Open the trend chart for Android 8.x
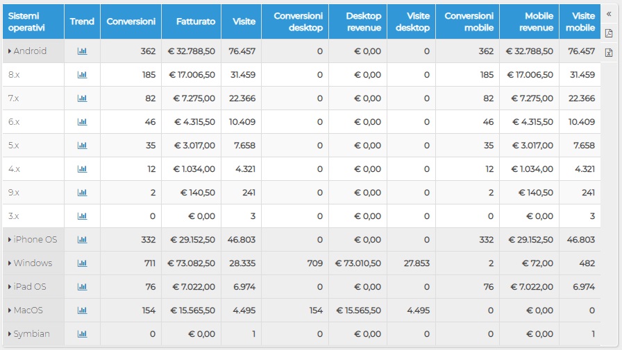Viewport: 622px width, 350px height. pyautogui.click(x=82, y=75)
